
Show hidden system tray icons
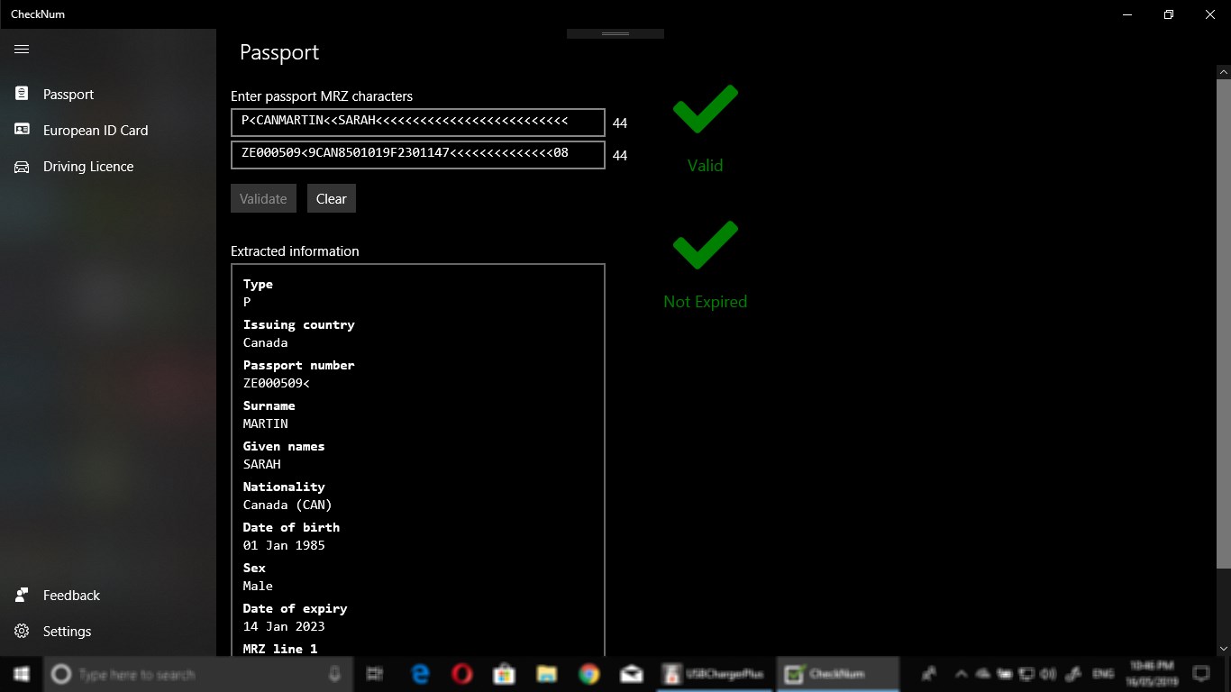pyautogui.click(x=961, y=674)
